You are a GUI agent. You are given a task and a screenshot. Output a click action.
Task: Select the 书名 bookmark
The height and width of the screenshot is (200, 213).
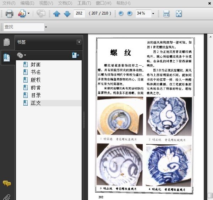coord(35,72)
